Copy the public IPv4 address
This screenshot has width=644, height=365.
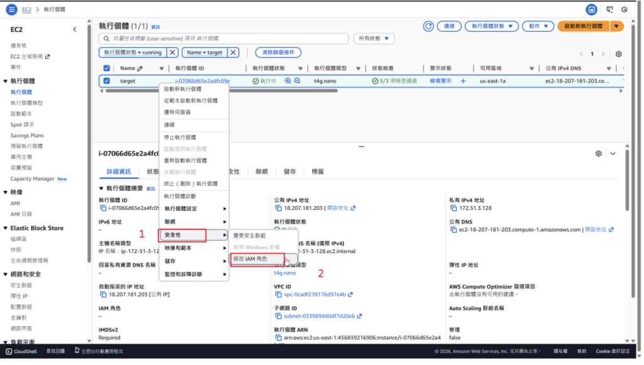click(277, 208)
